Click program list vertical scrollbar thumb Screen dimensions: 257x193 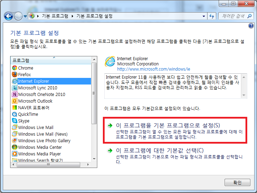pyautogui.click(x=94, y=93)
